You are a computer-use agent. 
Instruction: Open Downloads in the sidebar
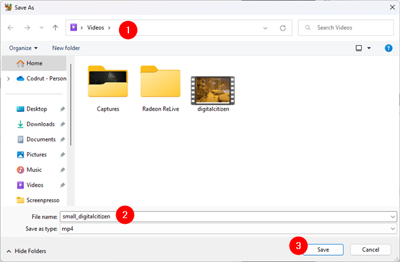(x=36, y=124)
